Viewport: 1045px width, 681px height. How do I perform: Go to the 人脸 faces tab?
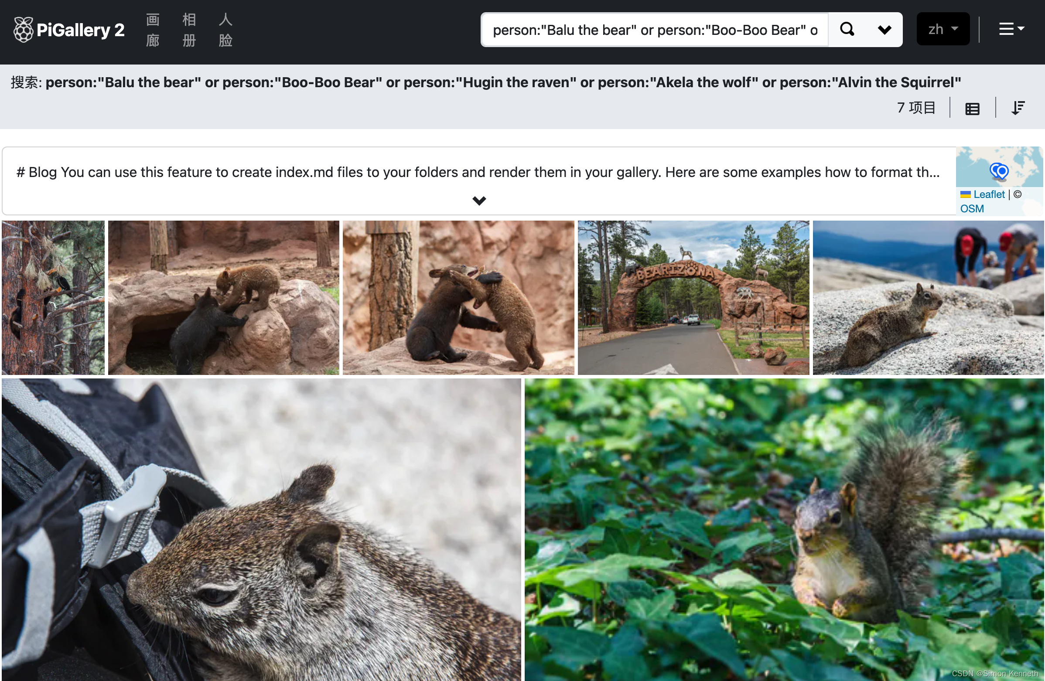pos(225,30)
